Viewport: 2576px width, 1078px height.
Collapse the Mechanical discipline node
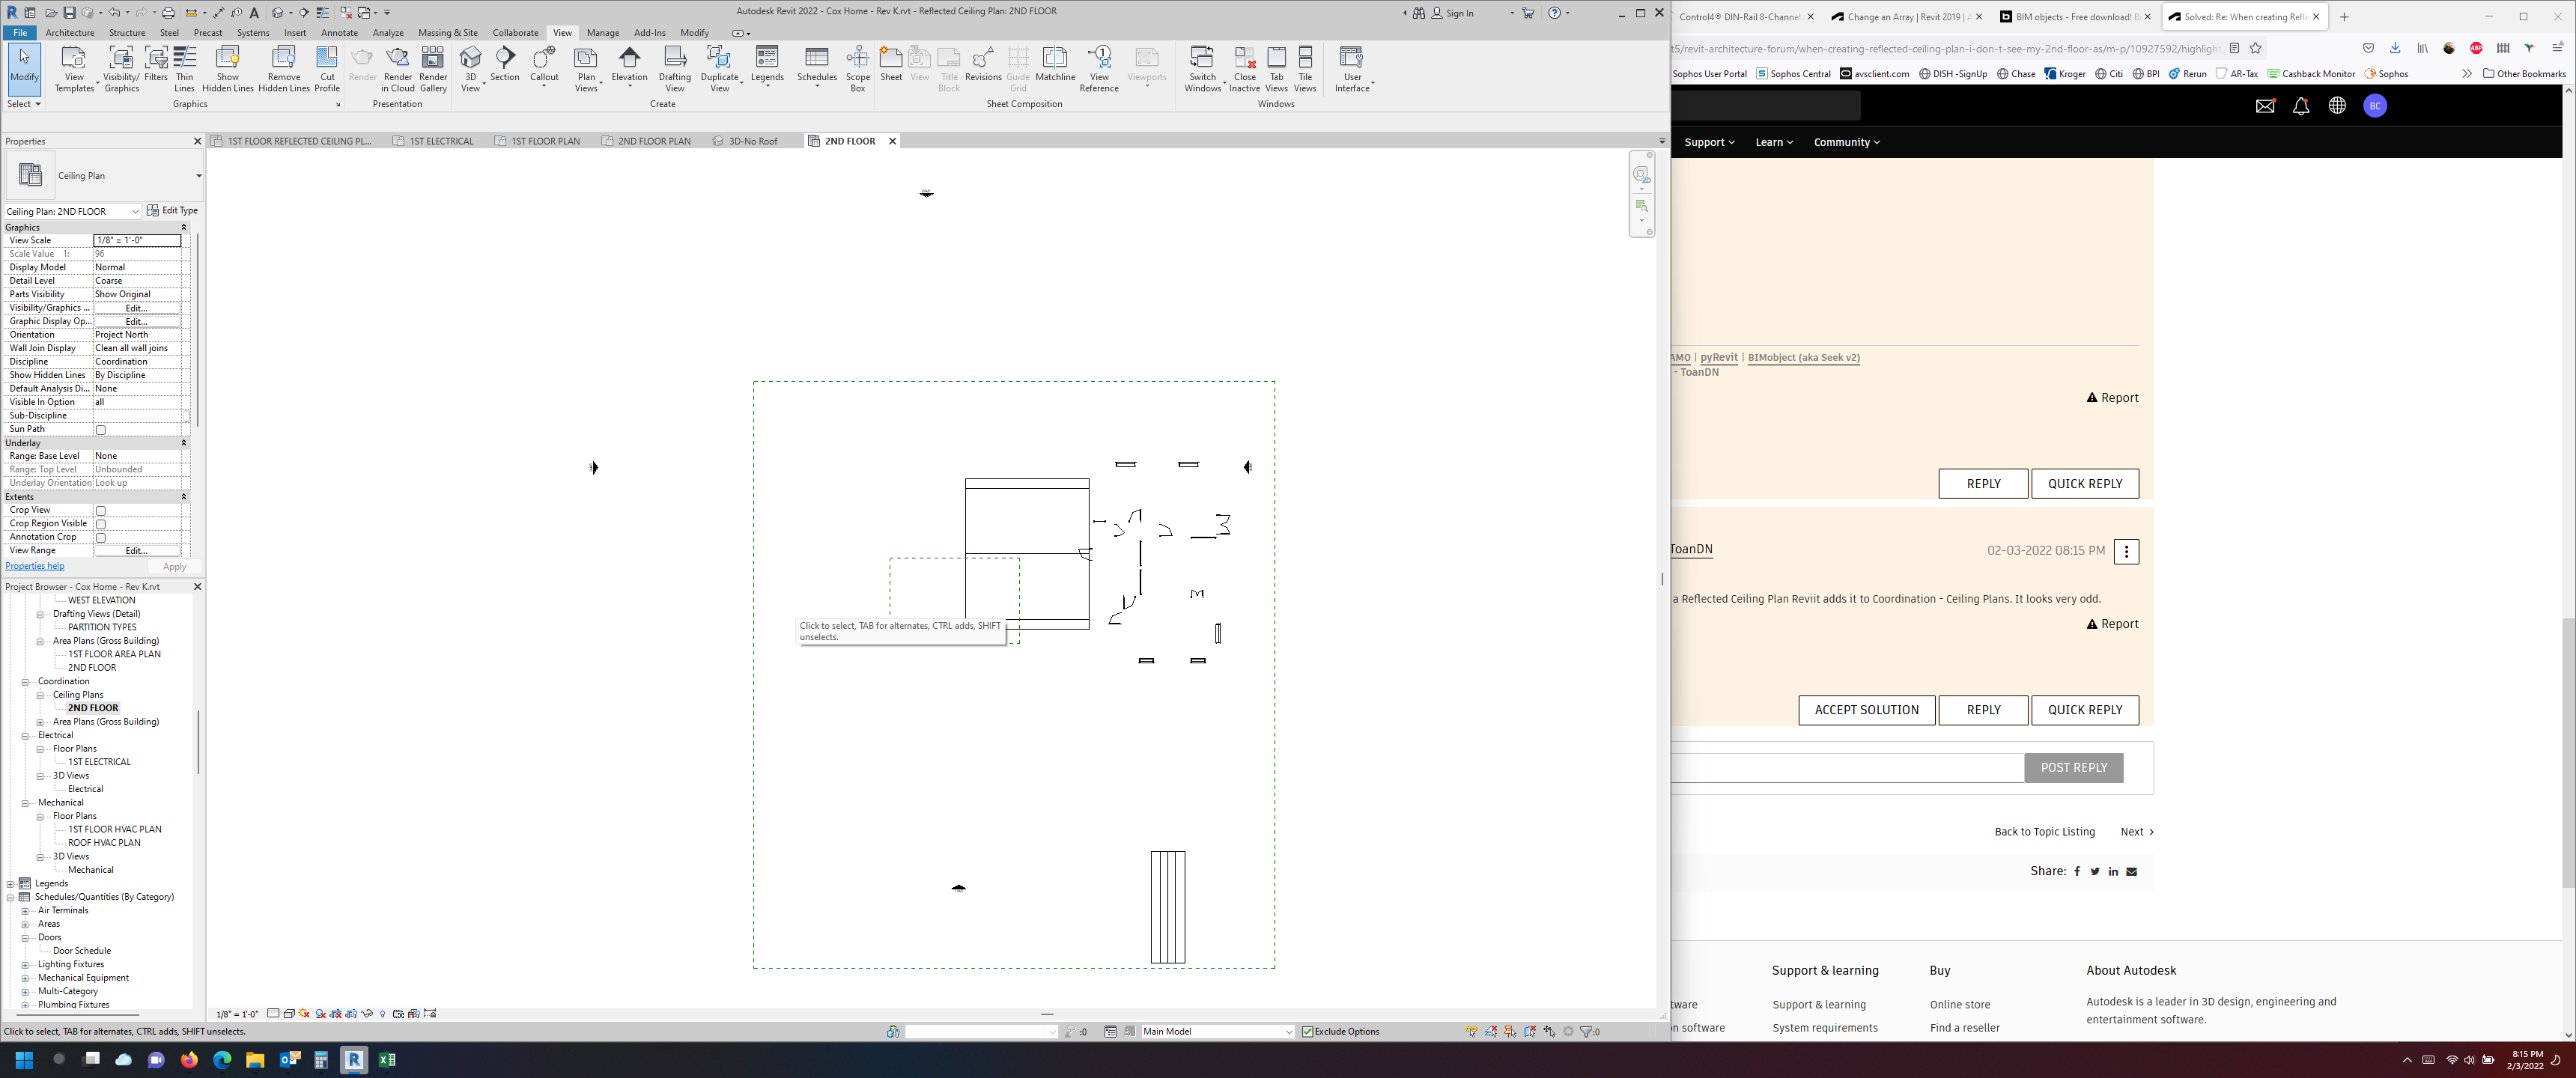coord(25,803)
